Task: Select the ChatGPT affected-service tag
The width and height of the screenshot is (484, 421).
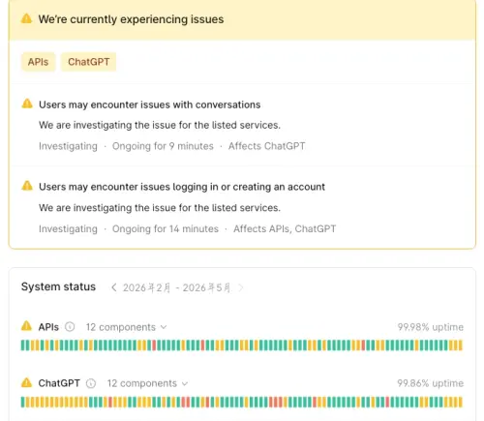Action: pyautogui.click(x=89, y=62)
